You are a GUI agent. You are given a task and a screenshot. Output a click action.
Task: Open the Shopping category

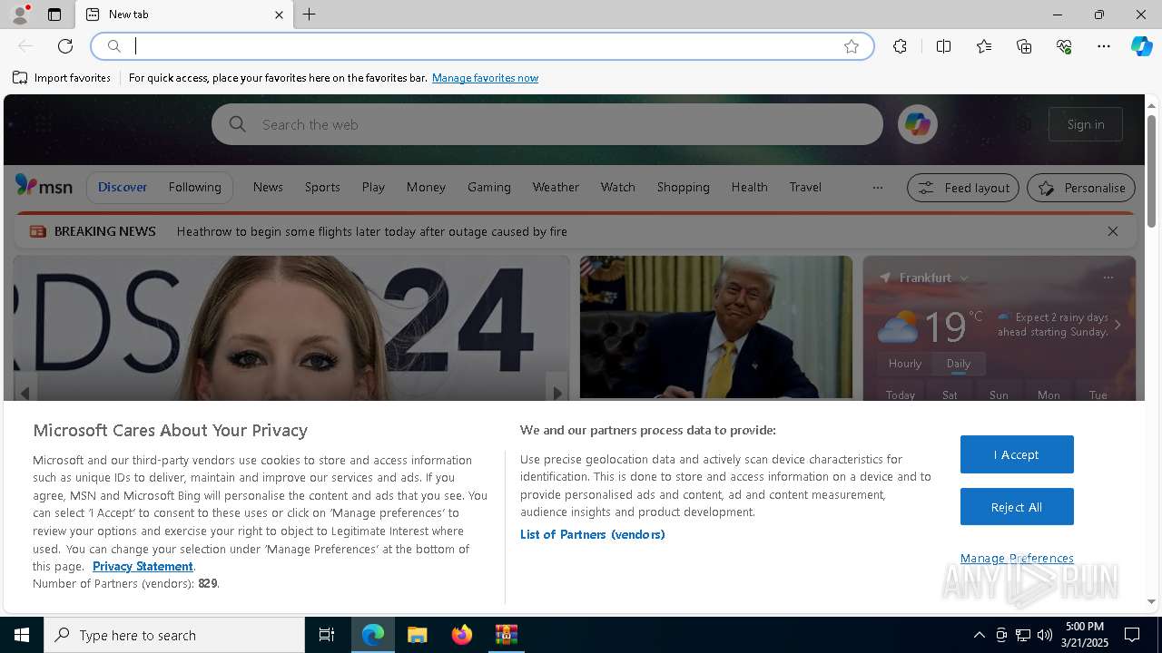[684, 187]
